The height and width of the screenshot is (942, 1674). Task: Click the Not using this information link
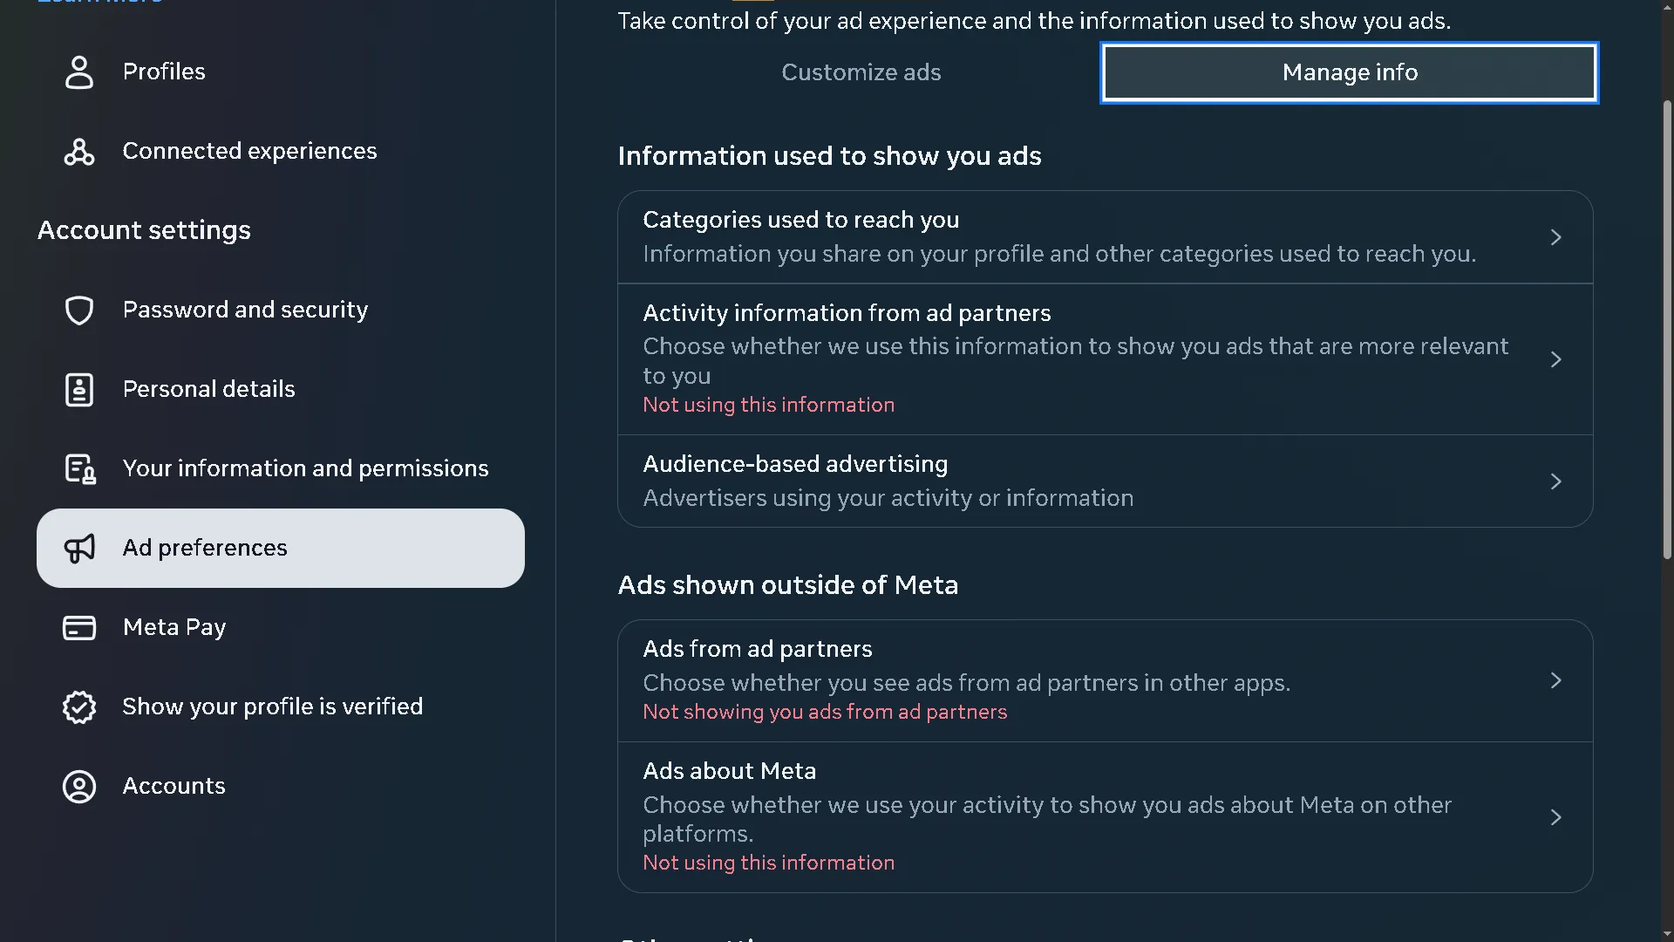click(x=768, y=404)
